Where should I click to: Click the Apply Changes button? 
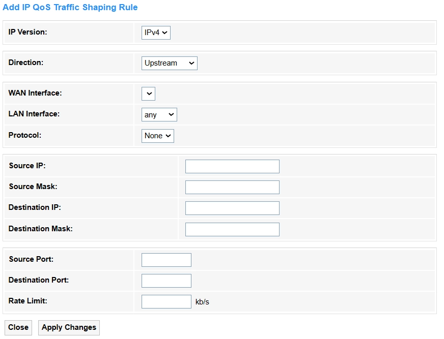point(69,327)
